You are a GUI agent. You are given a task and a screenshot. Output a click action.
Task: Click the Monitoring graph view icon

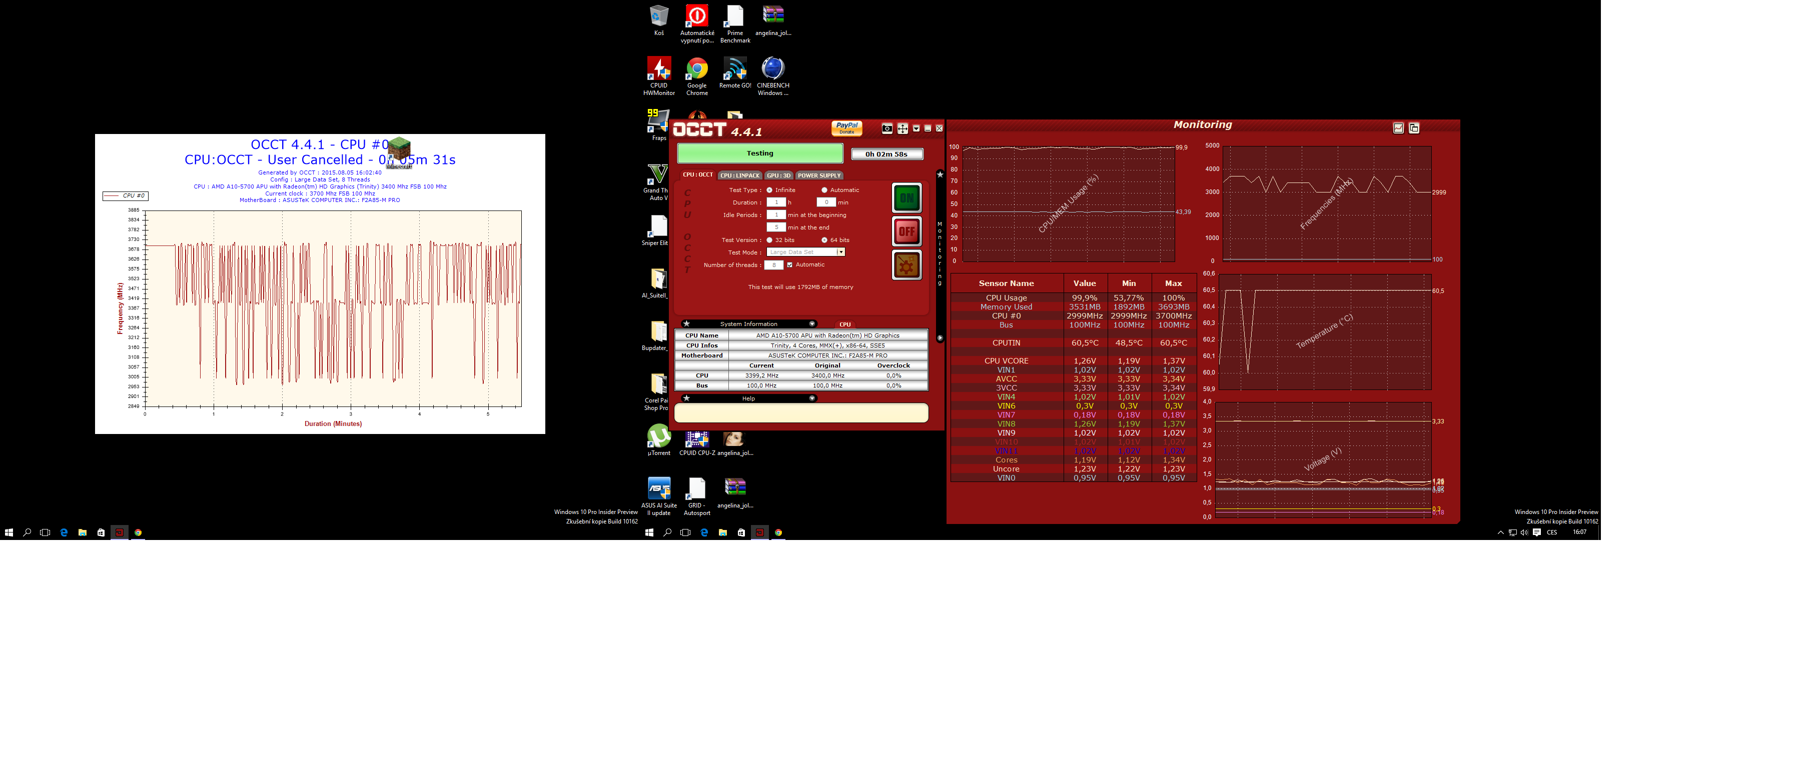[1398, 128]
